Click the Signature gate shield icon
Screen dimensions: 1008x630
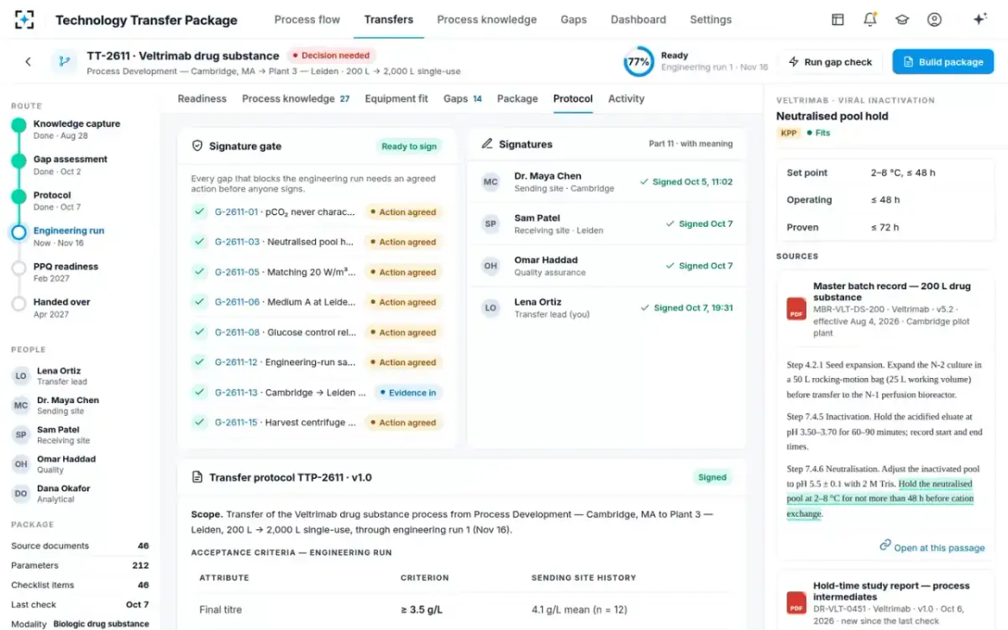pyautogui.click(x=197, y=145)
